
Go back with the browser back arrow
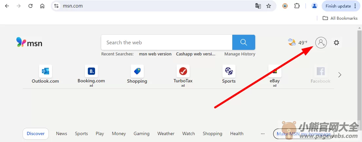point(7,6)
